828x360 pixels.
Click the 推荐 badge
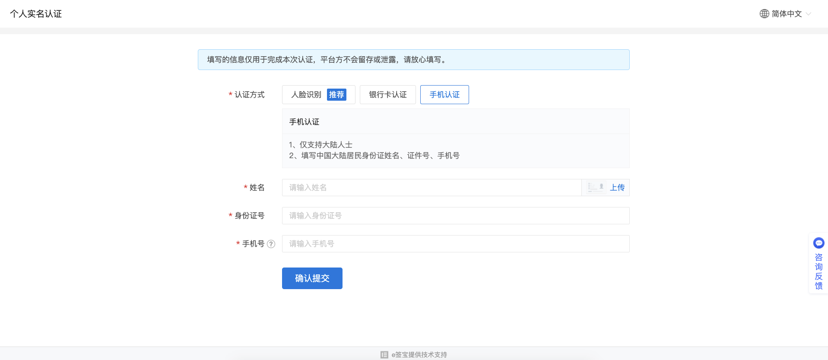(x=336, y=95)
